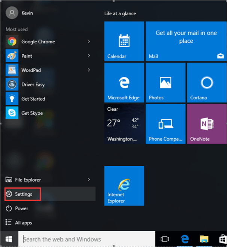Open Settings from the Start menu
The width and height of the screenshot is (227, 247).
point(23,194)
